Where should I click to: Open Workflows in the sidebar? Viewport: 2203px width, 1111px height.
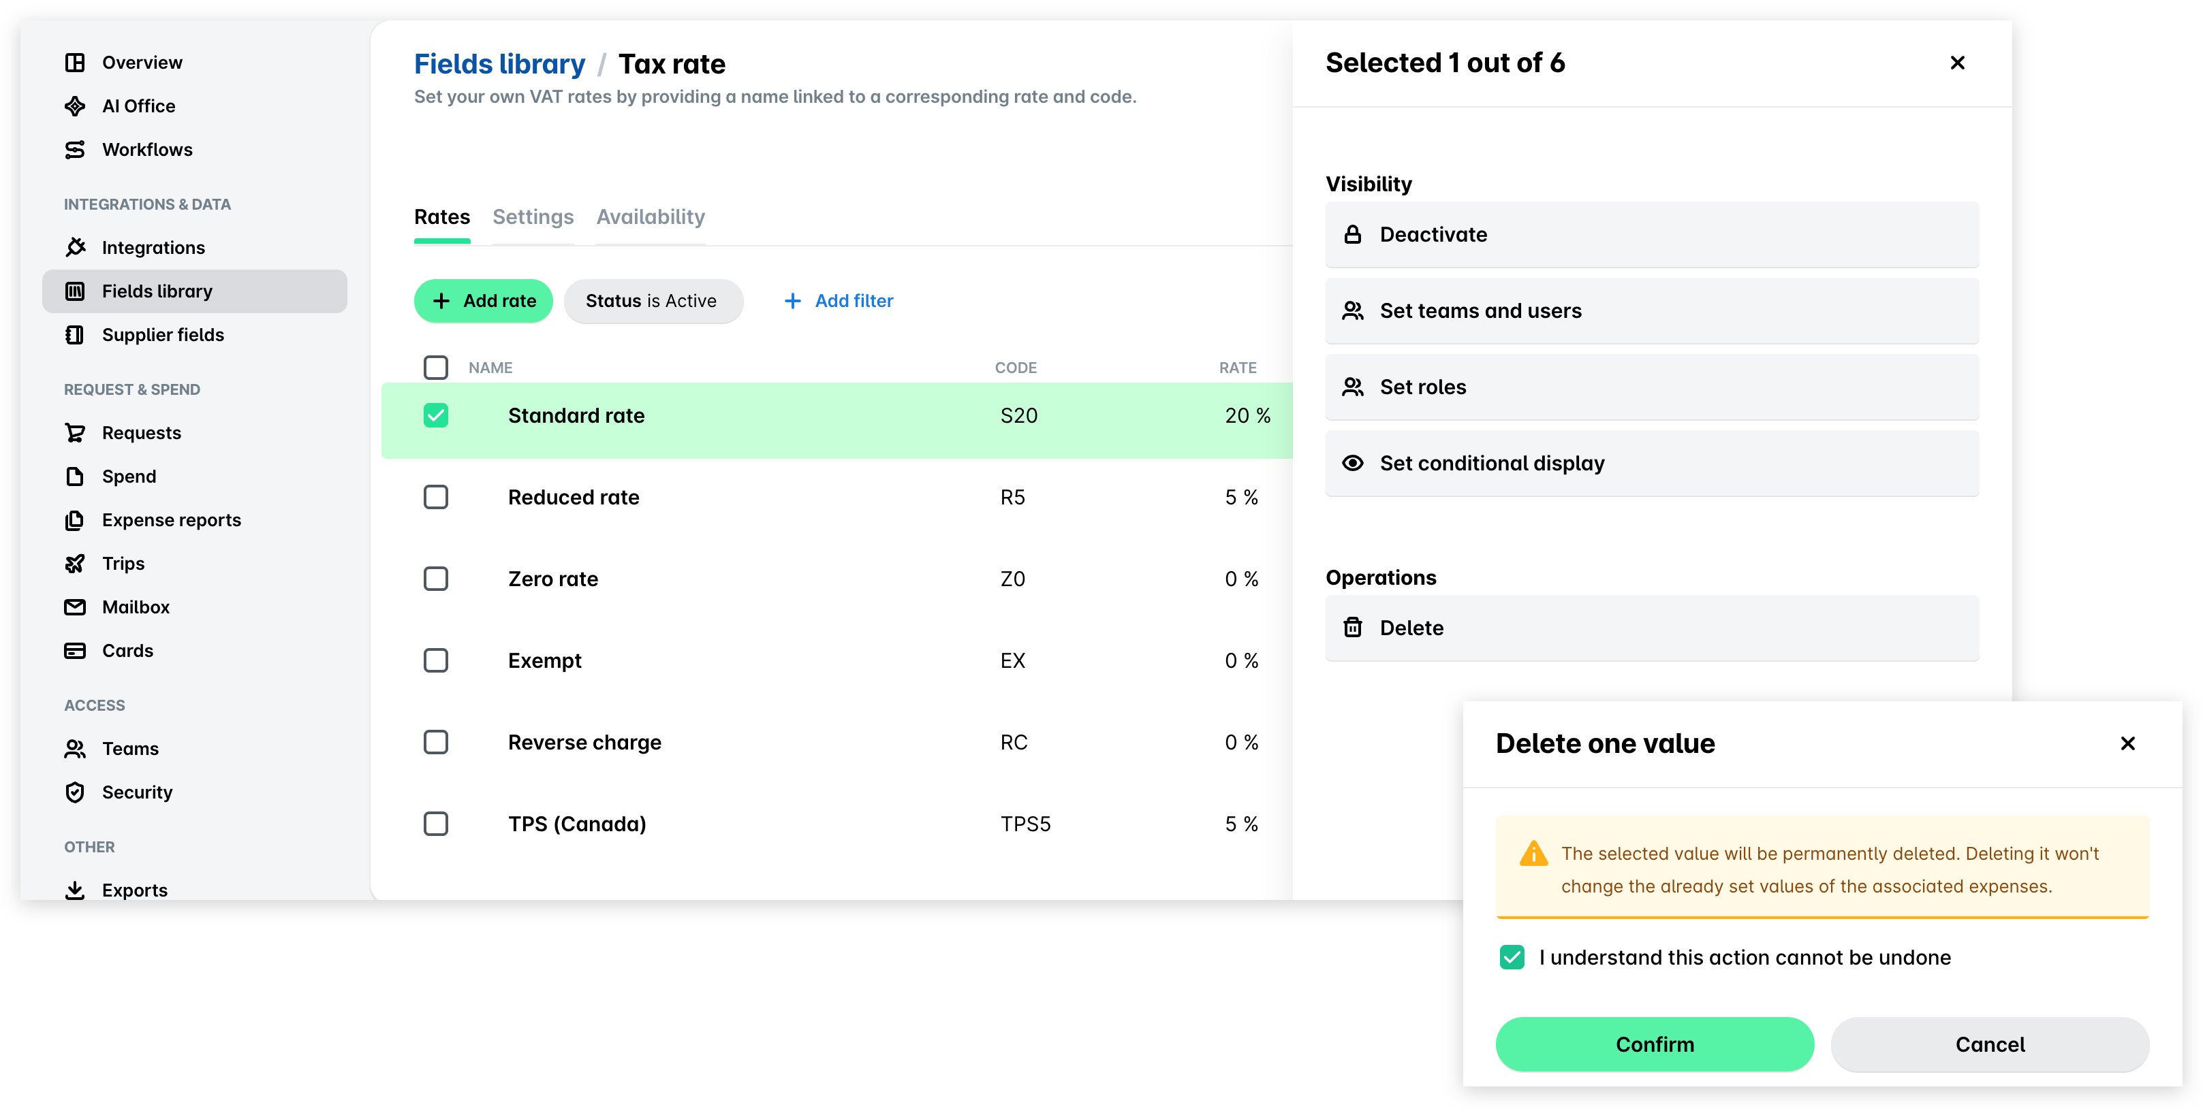pyautogui.click(x=195, y=150)
